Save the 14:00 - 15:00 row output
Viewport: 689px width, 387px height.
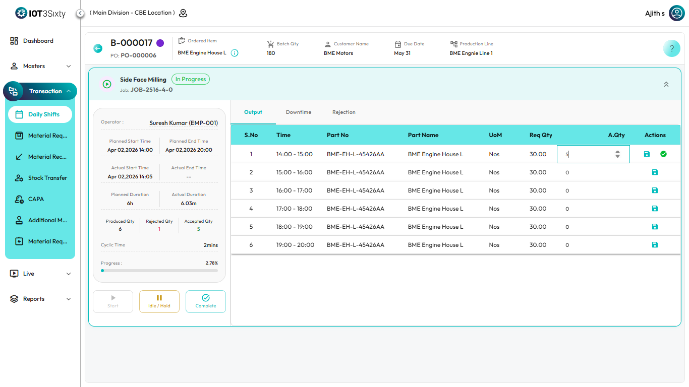(x=647, y=154)
